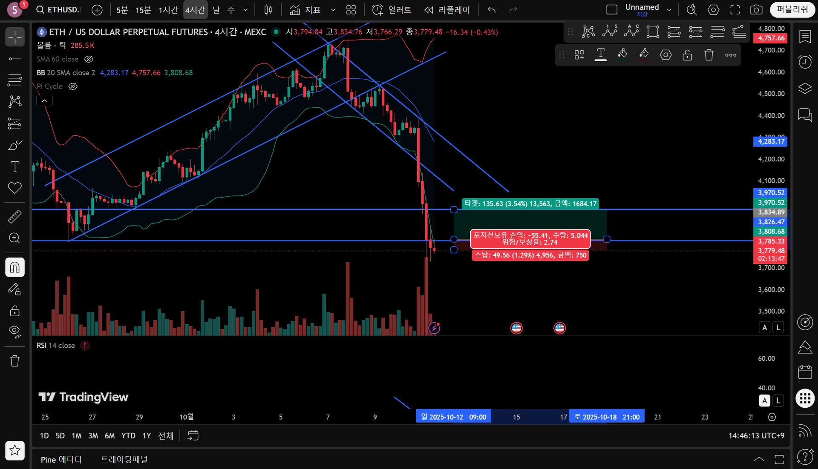The height and width of the screenshot is (469, 818).
Task: Toggle visibility of Pi Cycle indicator
Action: 73,86
